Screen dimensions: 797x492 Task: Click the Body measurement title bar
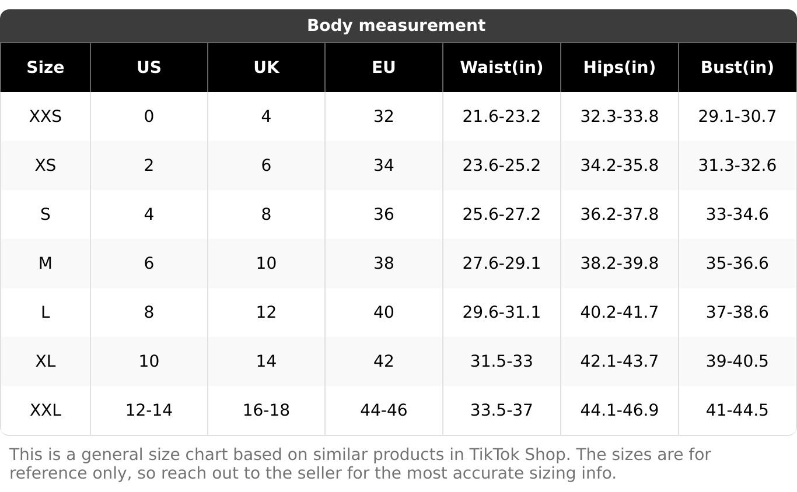396,26
